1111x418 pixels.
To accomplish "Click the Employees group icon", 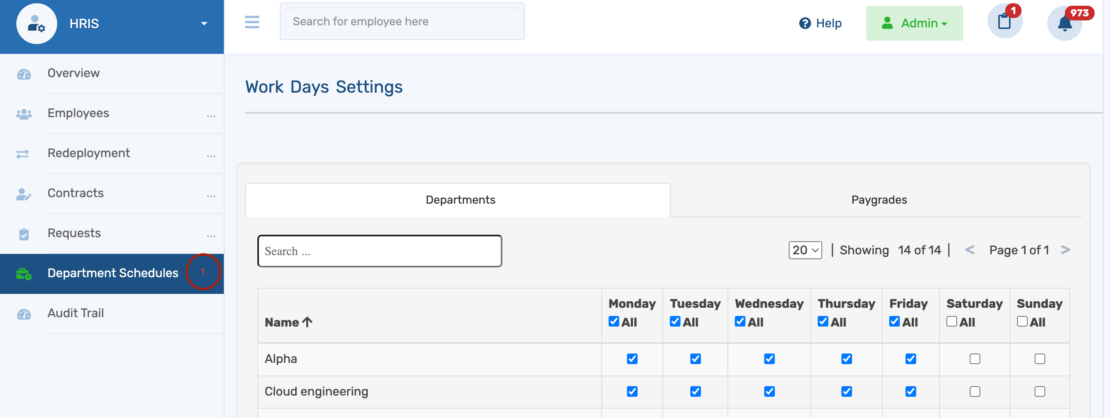I will pos(24,114).
